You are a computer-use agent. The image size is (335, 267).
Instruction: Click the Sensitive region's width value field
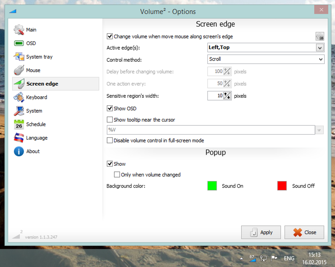pyautogui.click(x=215, y=96)
